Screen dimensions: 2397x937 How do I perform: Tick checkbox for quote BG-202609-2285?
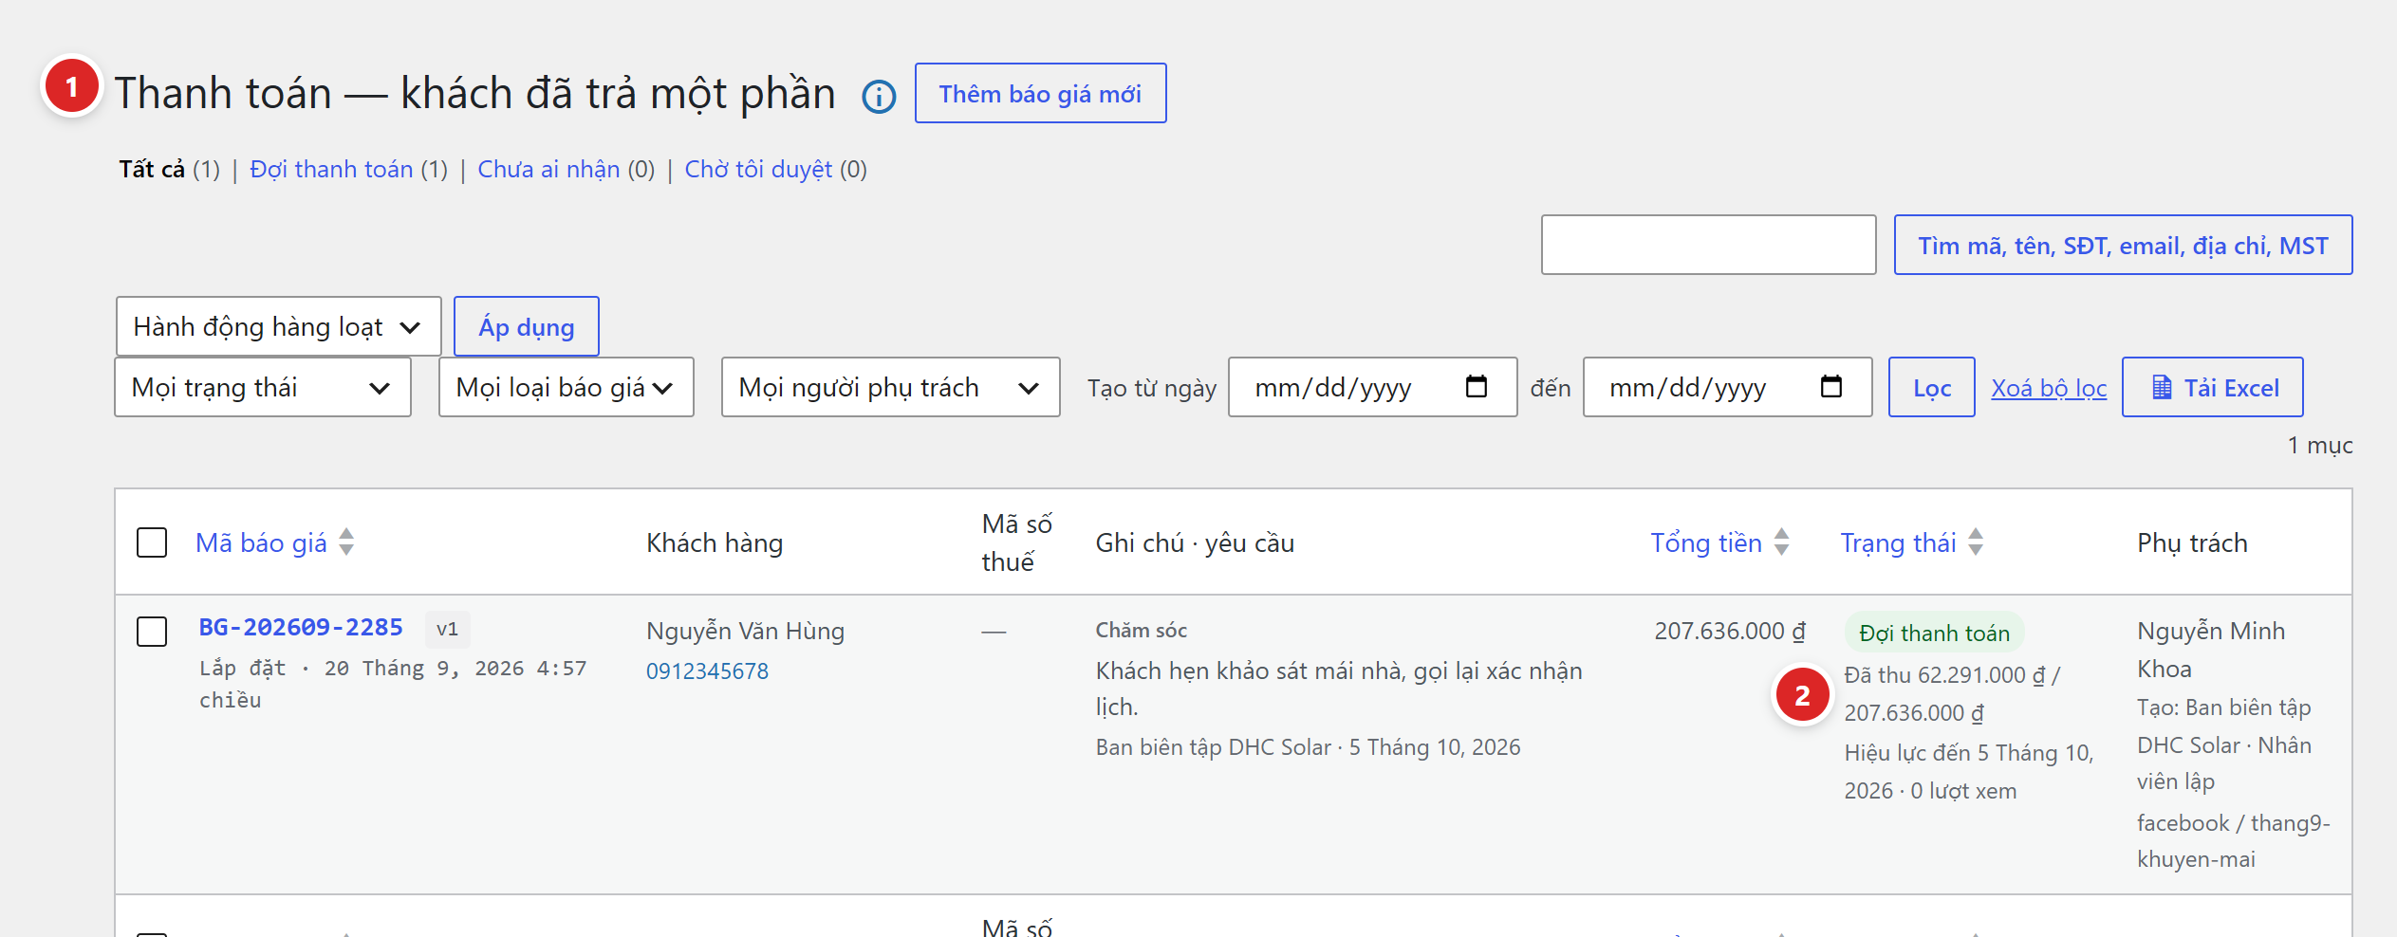pyautogui.click(x=152, y=631)
